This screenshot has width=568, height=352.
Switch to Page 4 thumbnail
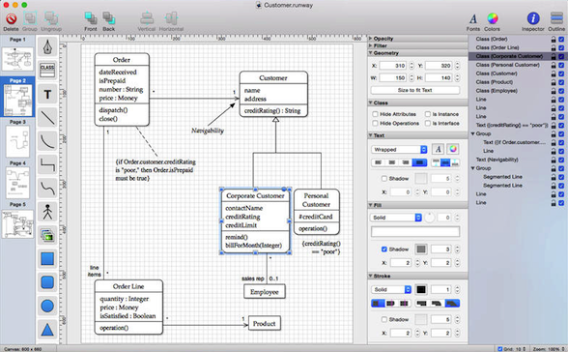coord(17,183)
